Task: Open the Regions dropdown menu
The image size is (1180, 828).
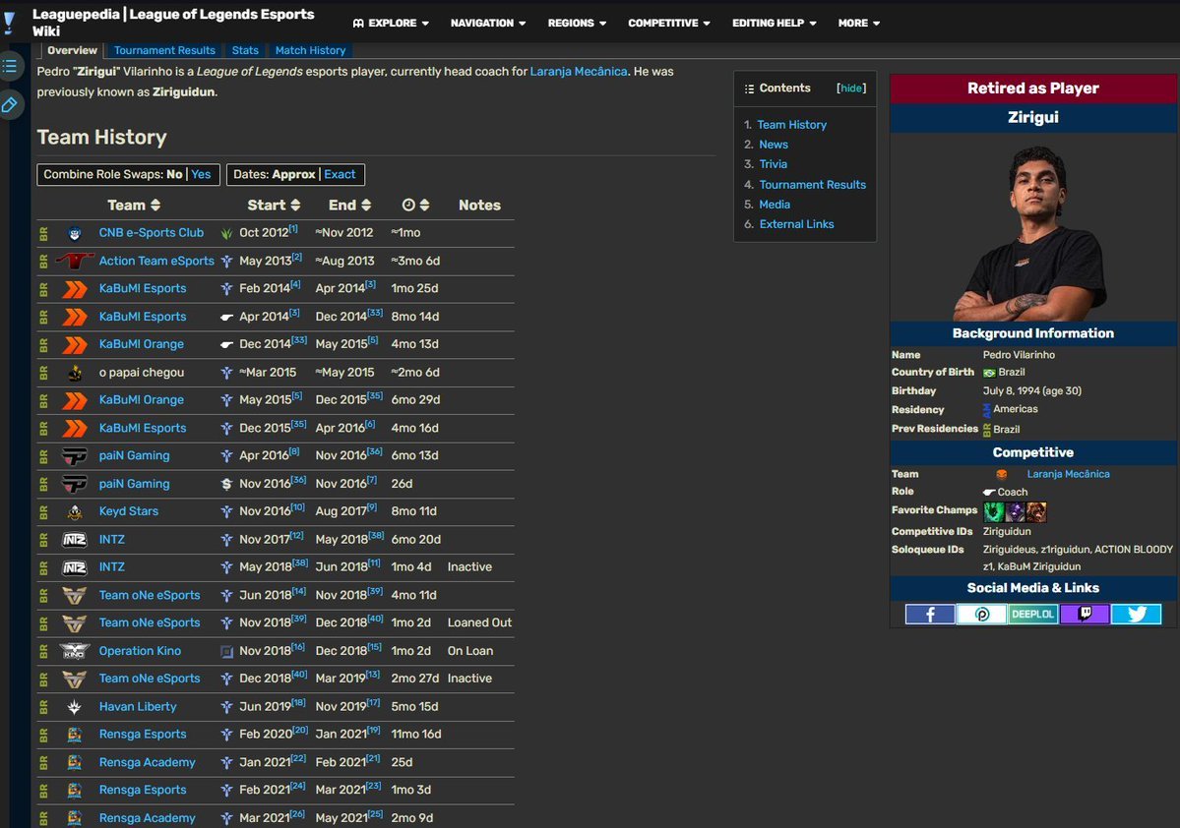Action: click(x=577, y=24)
